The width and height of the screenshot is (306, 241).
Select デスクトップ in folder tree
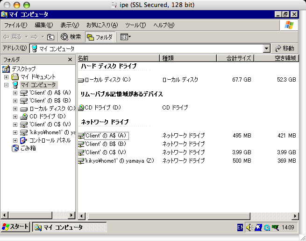[x=24, y=69]
